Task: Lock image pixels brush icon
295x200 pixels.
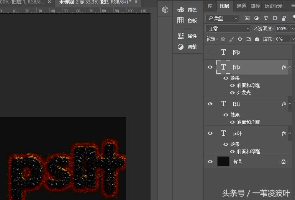Action: (232, 39)
